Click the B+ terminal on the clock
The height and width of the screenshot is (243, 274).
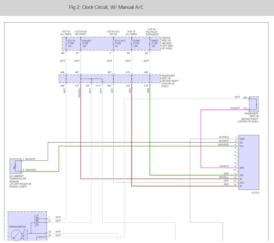[241, 186]
